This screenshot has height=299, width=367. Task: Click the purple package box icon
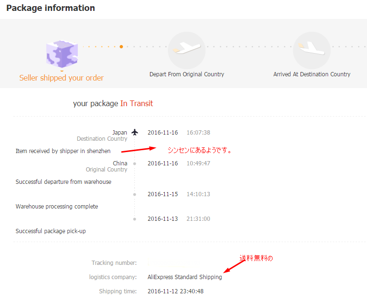click(62, 54)
